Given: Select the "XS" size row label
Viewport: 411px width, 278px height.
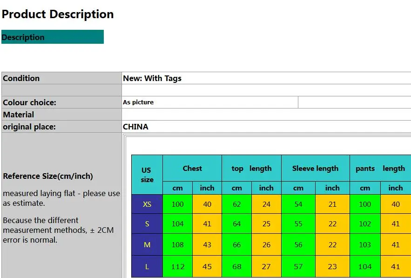Looking at the screenshot, I should pyautogui.click(x=147, y=204).
